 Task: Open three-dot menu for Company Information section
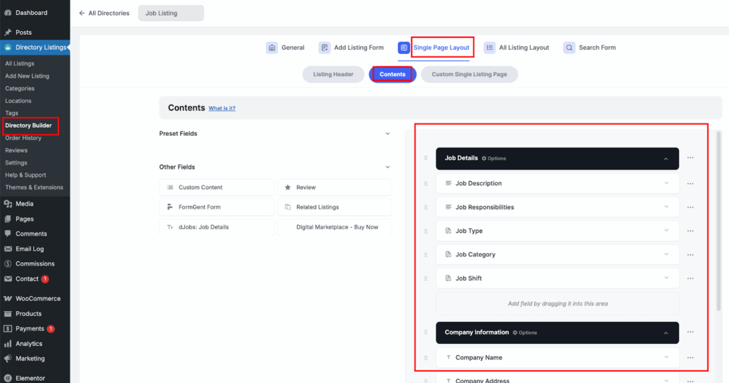(x=690, y=332)
